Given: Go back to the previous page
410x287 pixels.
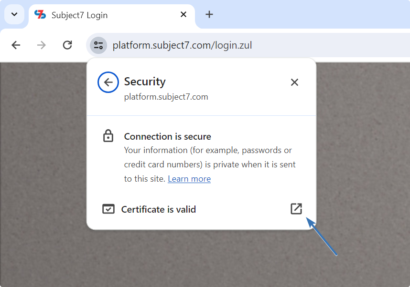Looking at the screenshot, I should [16, 45].
